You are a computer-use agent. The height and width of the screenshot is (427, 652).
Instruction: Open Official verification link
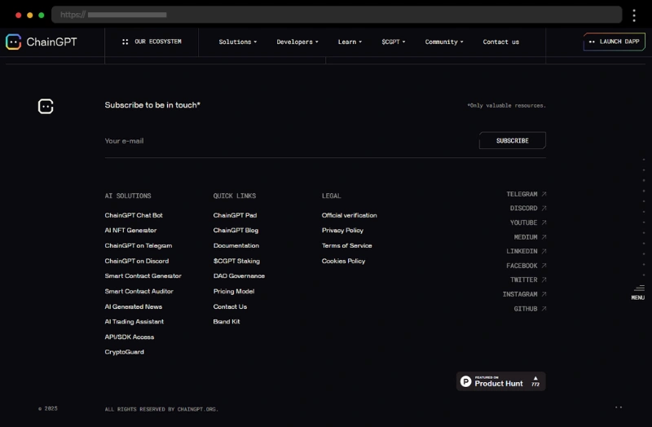pyautogui.click(x=349, y=215)
